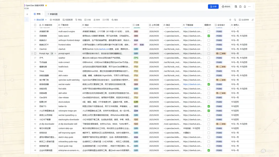Viewport: 279px width, 157px height.
Task: Switch to the 表格 view tab
Action: (x=37, y=14)
